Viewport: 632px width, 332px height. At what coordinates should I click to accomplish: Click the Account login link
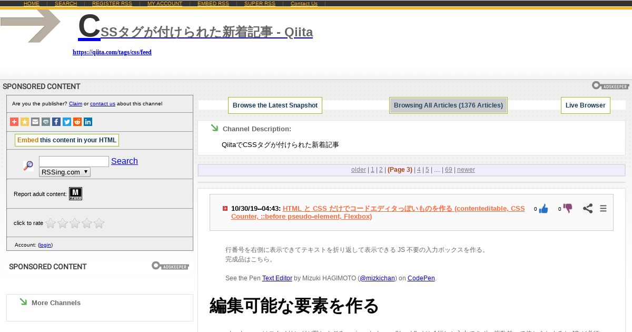[x=45, y=245]
